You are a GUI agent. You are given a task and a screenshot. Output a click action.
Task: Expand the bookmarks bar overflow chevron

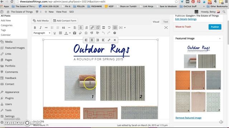click(x=204, y=6)
